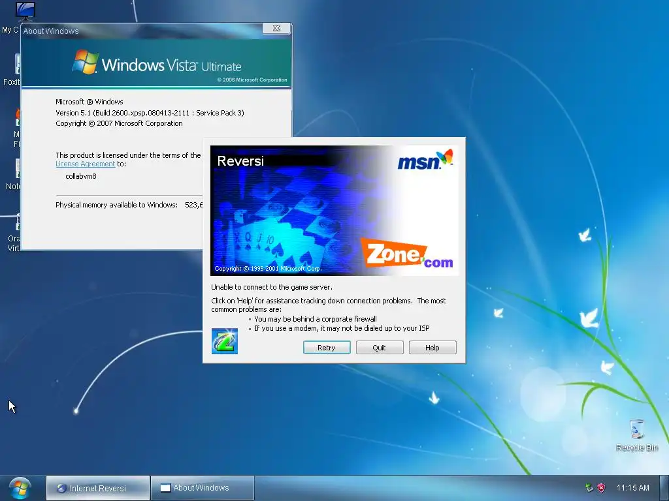Image resolution: width=669 pixels, height=501 pixels.
Task: Open Help for connection problems
Action: pos(432,348)
